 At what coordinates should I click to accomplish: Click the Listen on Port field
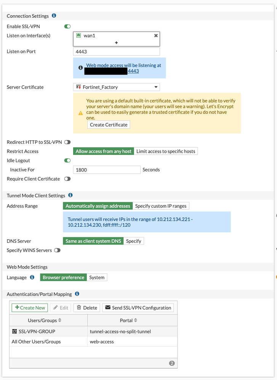coord(116,51)
